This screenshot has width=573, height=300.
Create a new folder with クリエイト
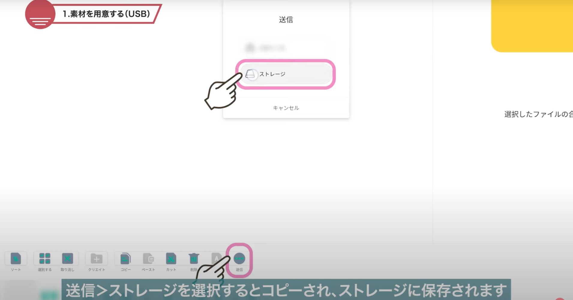96,259
